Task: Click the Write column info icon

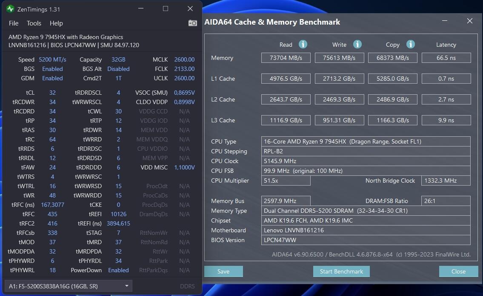Action: (357, 44)
